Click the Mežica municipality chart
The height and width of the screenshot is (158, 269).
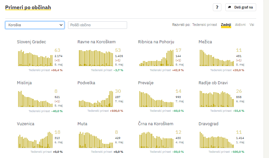click(x=217, y=58)
